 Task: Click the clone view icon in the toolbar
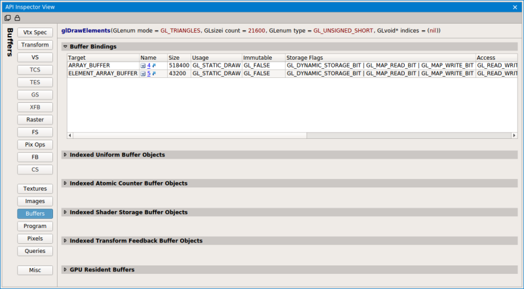point(8,18)
